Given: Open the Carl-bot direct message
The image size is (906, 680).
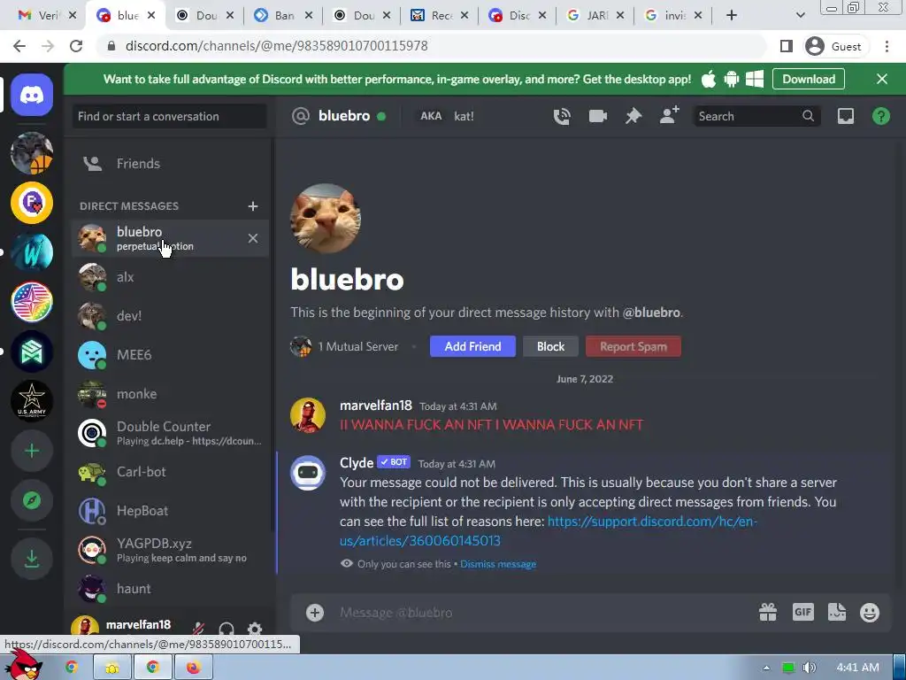Looking at the screenshot, I should tap(171, 472).
